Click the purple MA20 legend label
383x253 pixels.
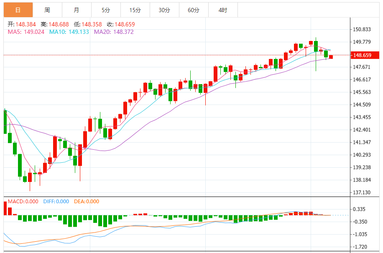114,32
